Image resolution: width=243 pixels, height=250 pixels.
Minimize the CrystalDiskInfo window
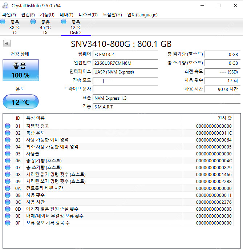[x=202, y=5]
